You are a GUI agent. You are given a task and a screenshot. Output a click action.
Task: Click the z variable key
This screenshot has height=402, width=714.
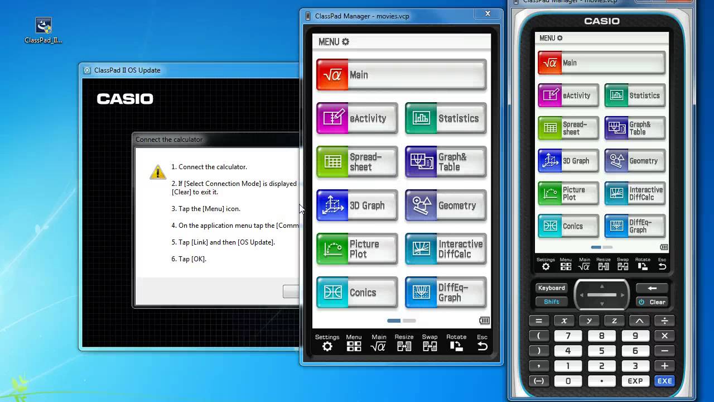point(614,320)
